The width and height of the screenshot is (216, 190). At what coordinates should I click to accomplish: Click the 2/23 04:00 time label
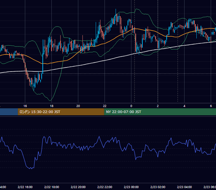[x=184, y=187]
